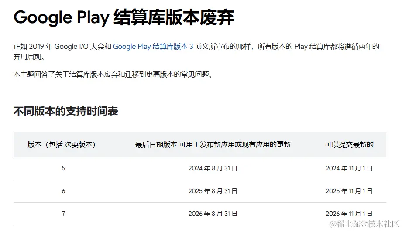Click the version "5" table cell

tap(63, 169)
